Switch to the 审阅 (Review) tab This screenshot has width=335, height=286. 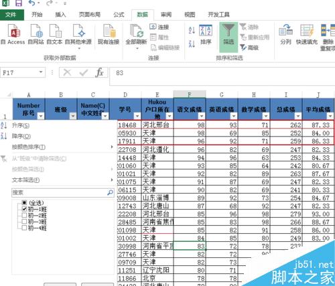coord(166,15)
